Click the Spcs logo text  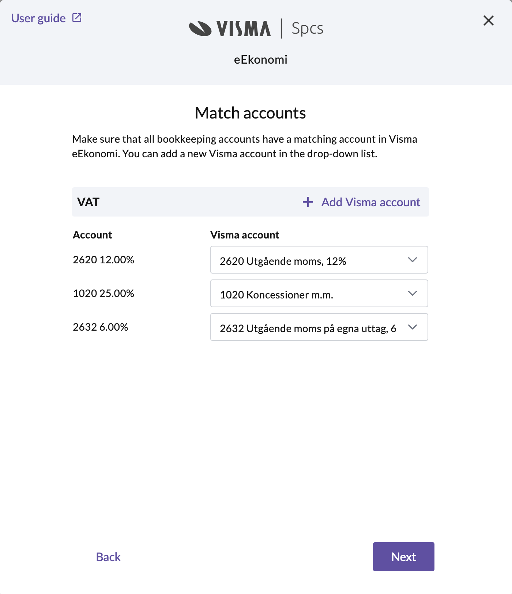coord(307,29)
